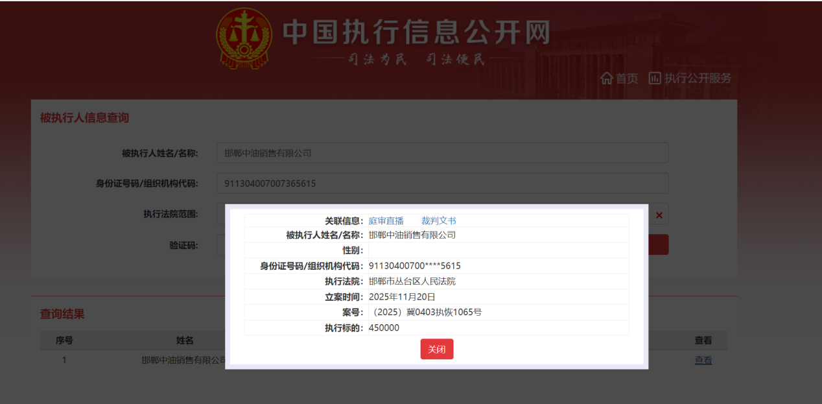Click the 案号 value in the detail popup
This screenshot has width=822, height=404.
coord(429,312)
